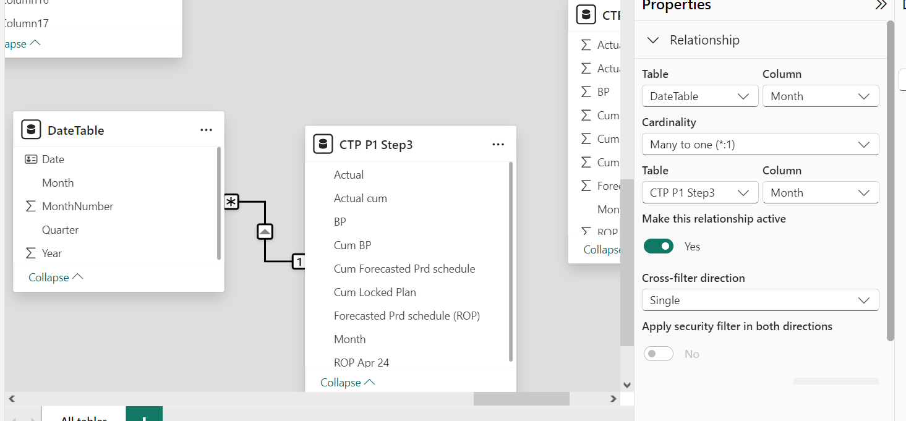Click sigma icon next to BP in right table
Image resolution: width=906 pixels, height=421 pixels.
point(586,92)
